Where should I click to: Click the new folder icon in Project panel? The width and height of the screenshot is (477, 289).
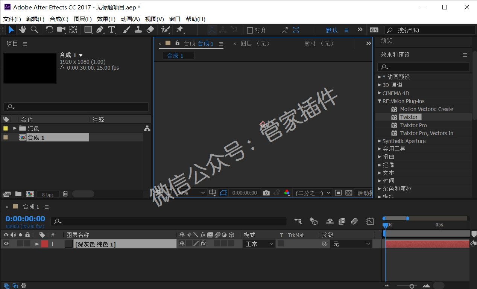click(18, 194)
